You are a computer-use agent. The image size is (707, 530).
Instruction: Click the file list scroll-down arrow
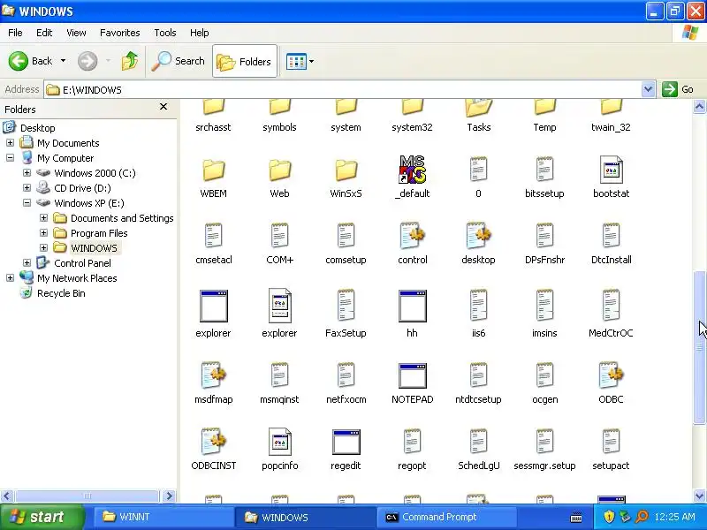[x=699, y=496]
